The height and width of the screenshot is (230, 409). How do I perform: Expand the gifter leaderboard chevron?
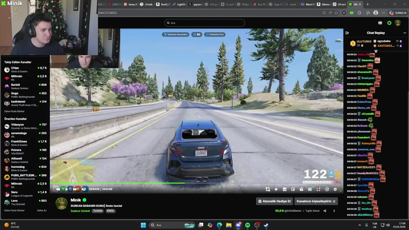(x=376, y=51)
